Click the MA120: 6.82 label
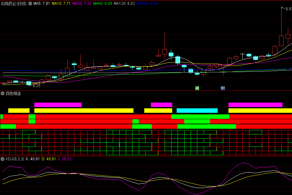 125,4
